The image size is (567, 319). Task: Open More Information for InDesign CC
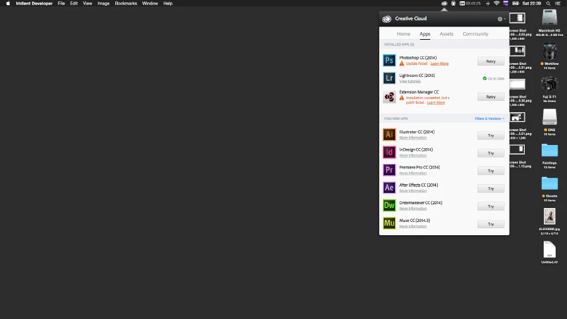click(413, 156)
